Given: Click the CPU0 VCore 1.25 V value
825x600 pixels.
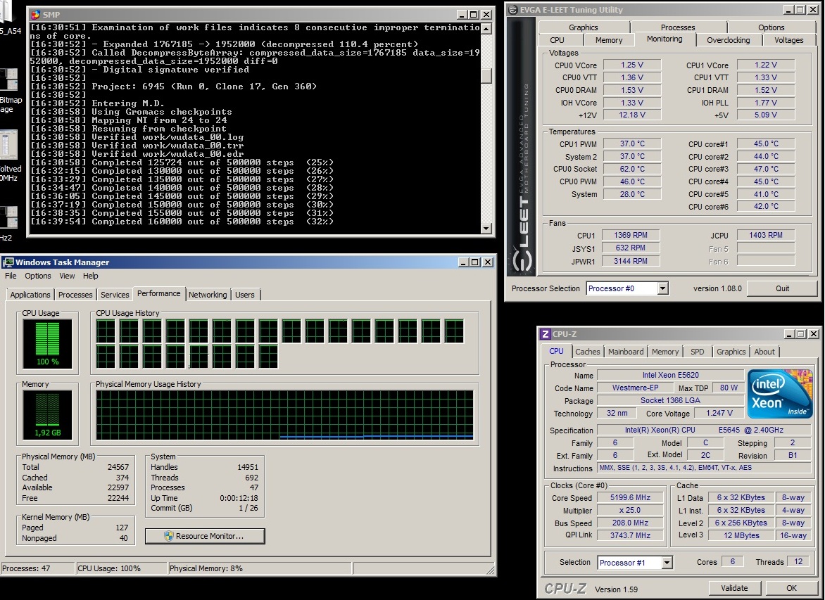Looking at the screenshot, I should [632, 65].
